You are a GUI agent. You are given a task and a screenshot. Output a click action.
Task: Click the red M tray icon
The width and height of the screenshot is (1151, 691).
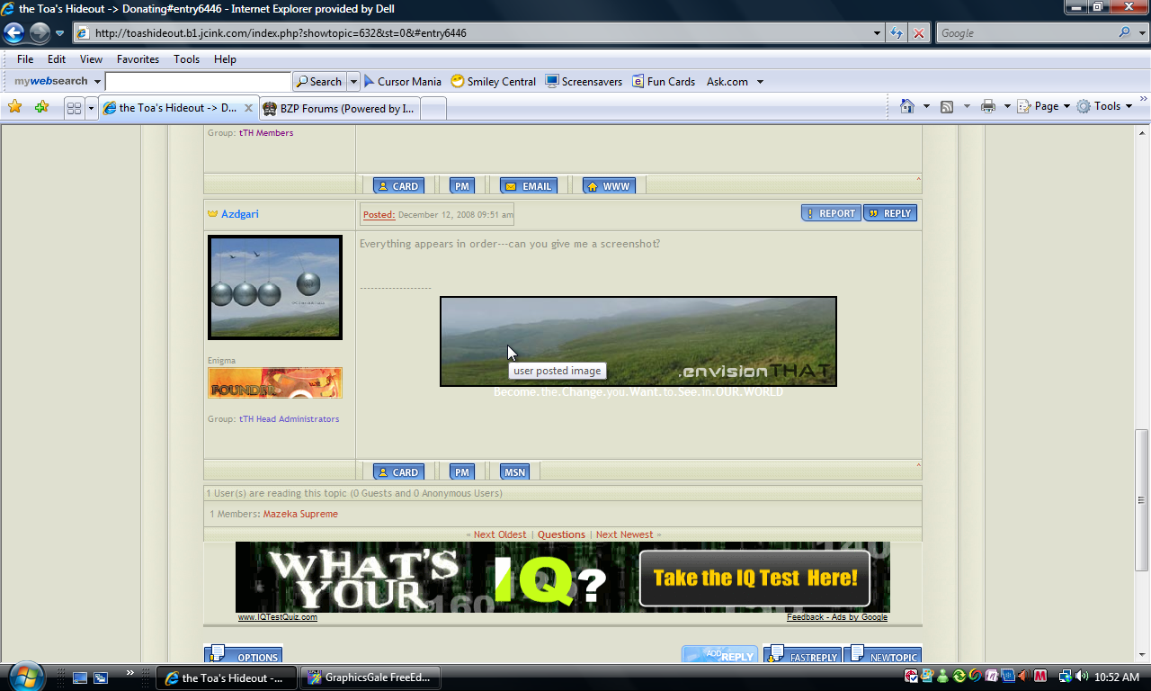click(x=1040, y=677)
